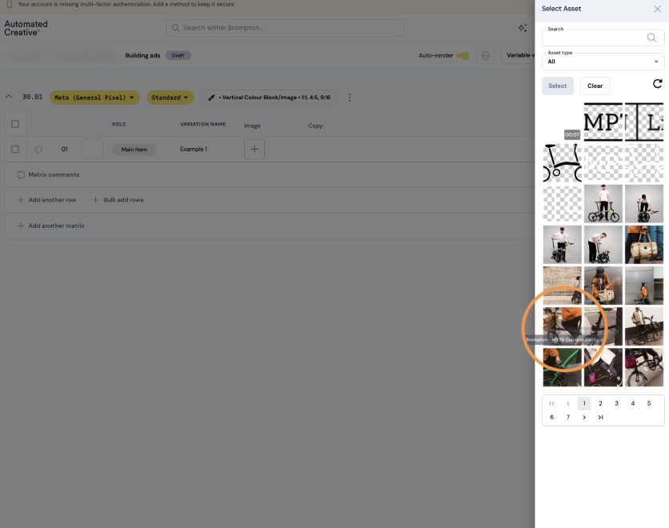Click the VARIATION NAME column header

202,124
